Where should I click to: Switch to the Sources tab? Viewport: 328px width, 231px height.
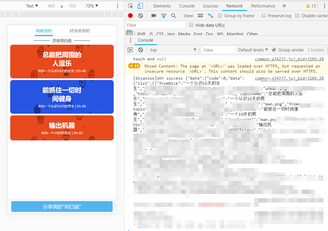click(210, 6)
